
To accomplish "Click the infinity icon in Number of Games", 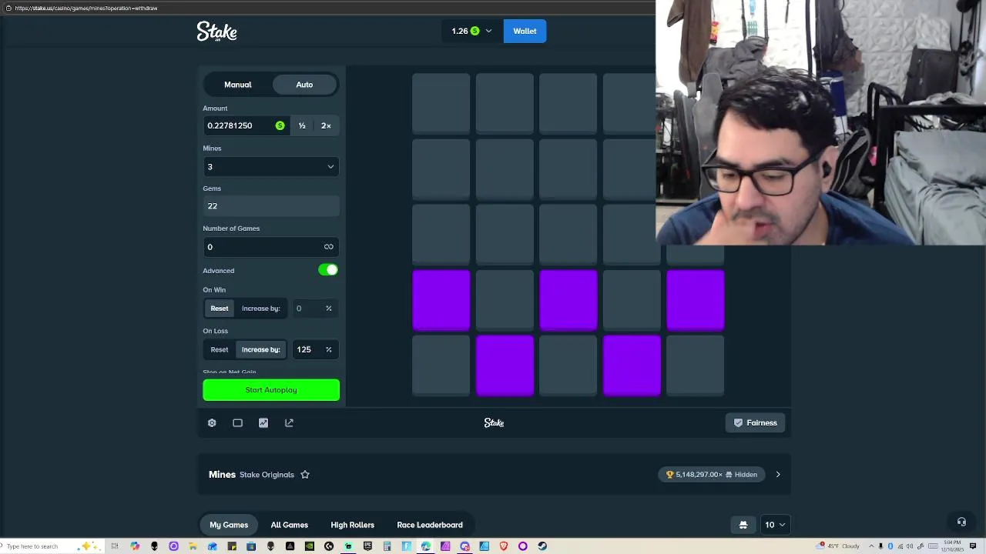I will pos(329,247).
